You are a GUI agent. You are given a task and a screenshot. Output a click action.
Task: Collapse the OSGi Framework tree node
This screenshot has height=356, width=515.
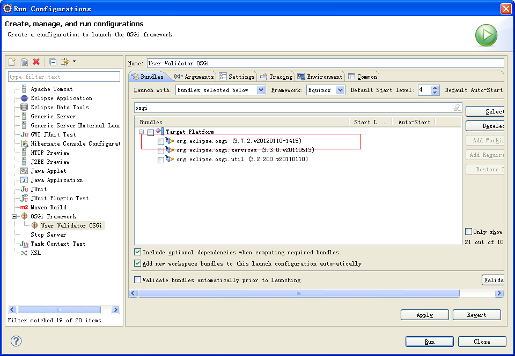click(x=14, y=216)
